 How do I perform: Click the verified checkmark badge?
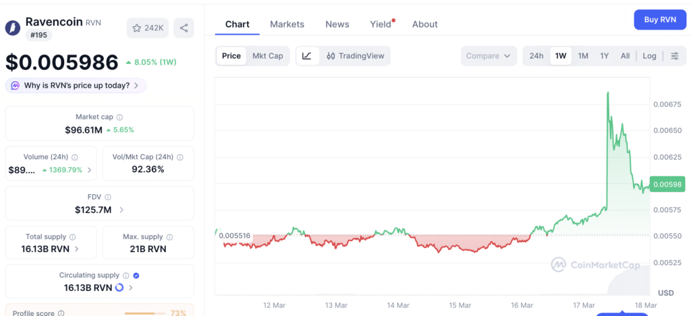136,276
